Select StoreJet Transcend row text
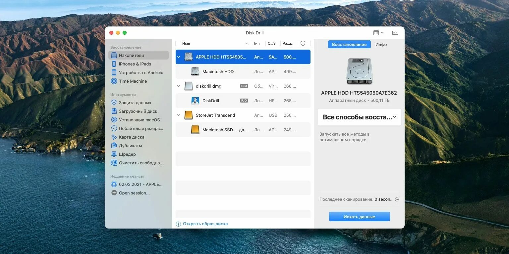This screenshot has height=254, width=509. [x=215, y=115]
